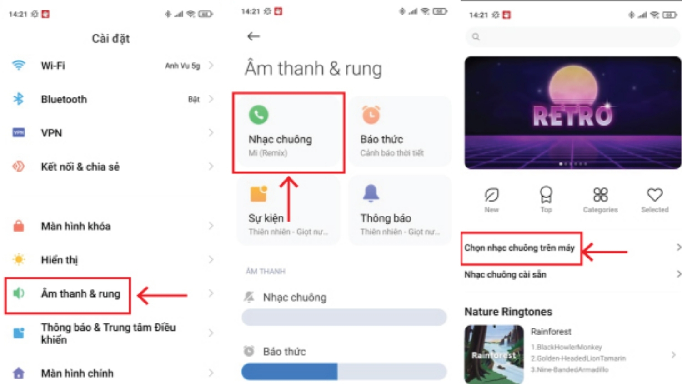682x384 pixels.
Task: Expand Nhạc chuông cài sẵn chevron
Action: [678, 274]
